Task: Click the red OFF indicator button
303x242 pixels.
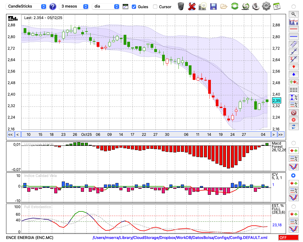Action: pos(288,238)
